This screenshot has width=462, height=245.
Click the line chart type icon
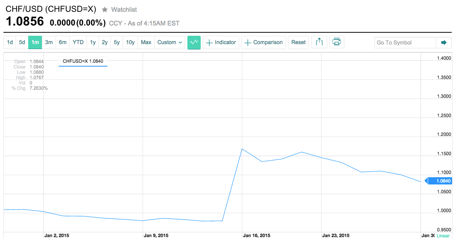tap(194, 42)
